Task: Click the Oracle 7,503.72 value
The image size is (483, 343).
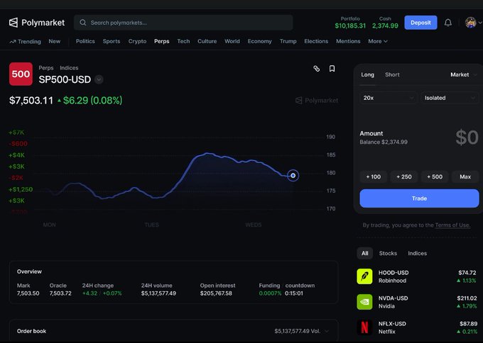Action: coord(60,293)
